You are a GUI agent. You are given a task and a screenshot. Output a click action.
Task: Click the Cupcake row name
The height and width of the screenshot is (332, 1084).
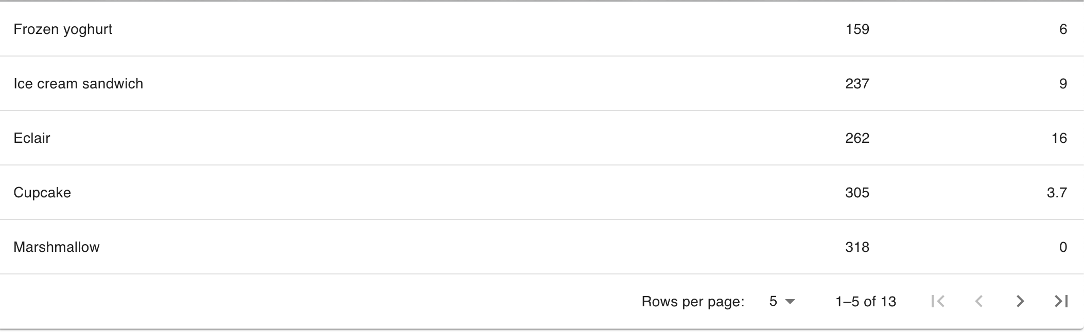point(42,193)
